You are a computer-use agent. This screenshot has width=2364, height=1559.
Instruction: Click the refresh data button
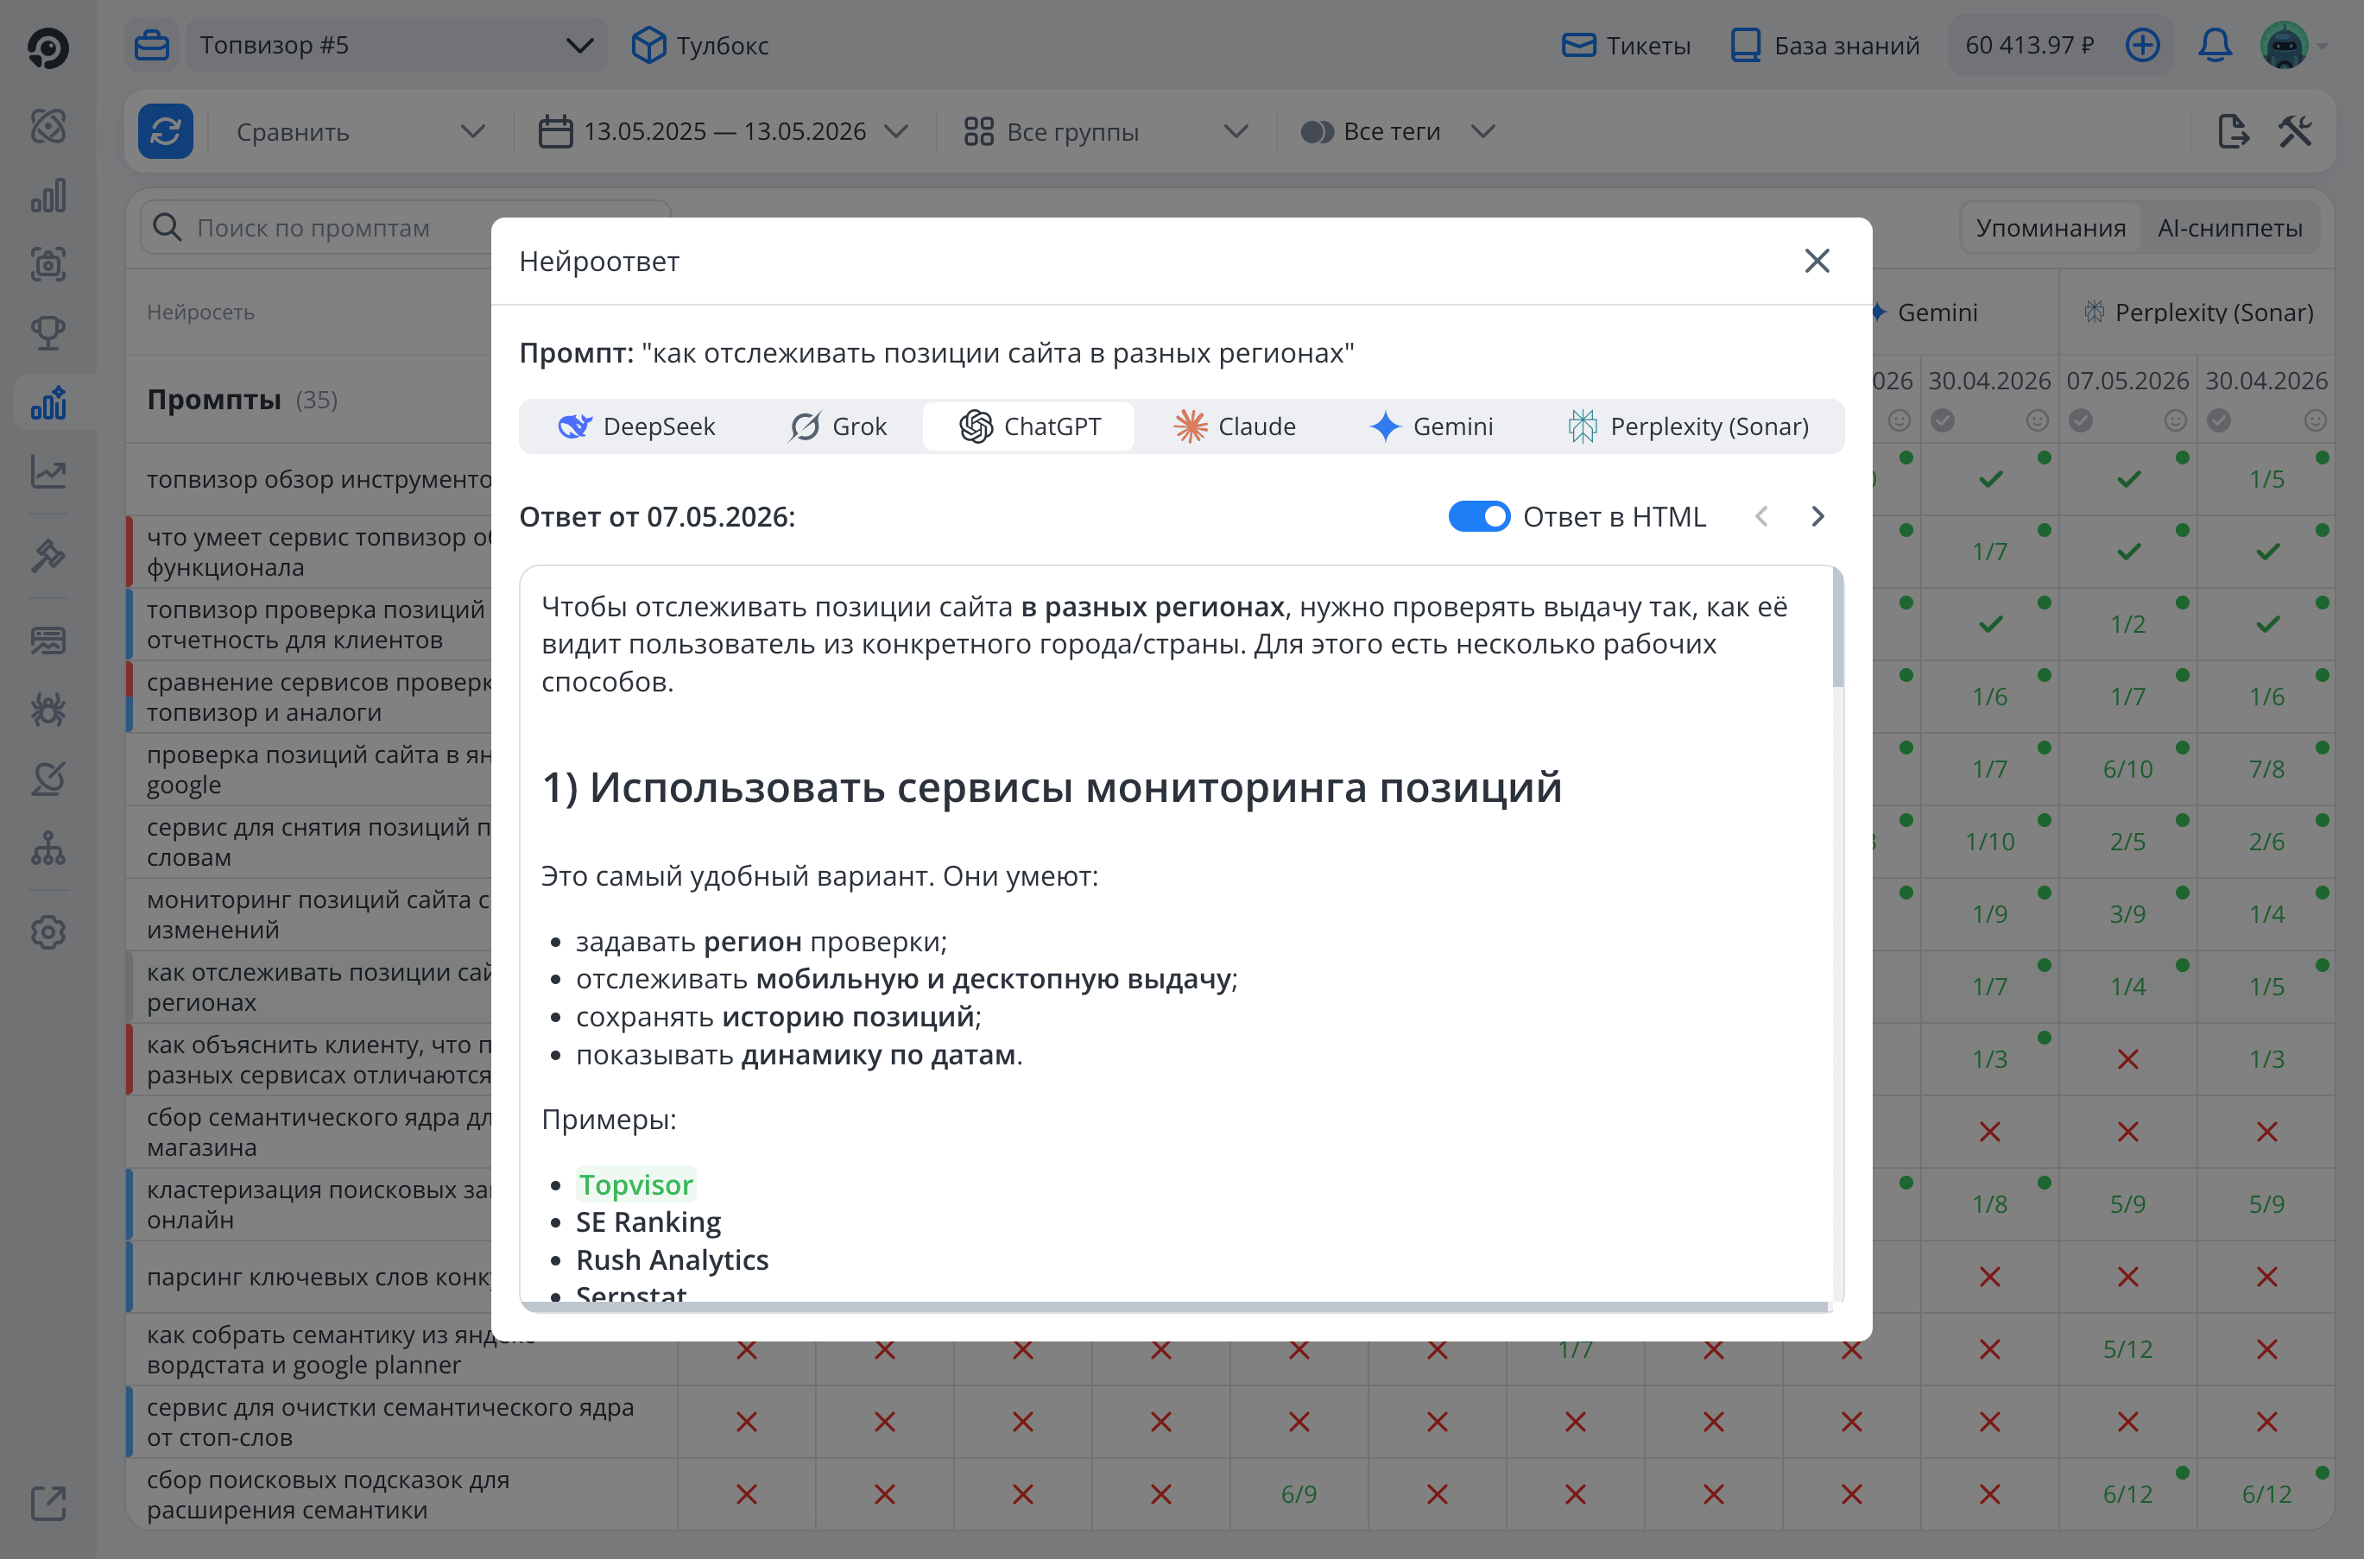point(165,131)
